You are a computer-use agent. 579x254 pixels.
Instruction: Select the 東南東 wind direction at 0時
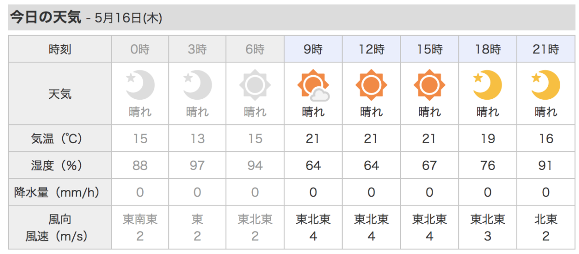click(x=140, y=220)
